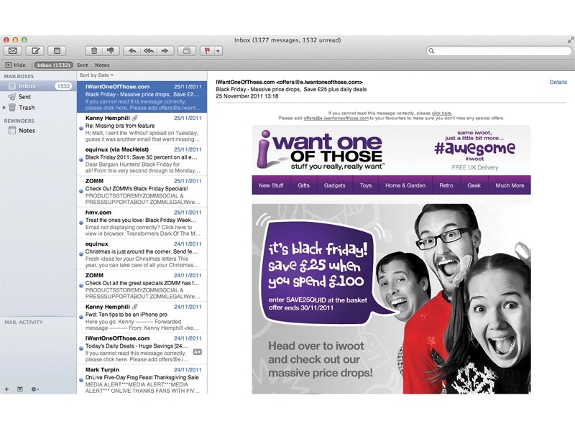This screenshot has height=431, width=575.
Task: Expand the Trash mailbox disclosure triangle
Action: click(4, 107)
